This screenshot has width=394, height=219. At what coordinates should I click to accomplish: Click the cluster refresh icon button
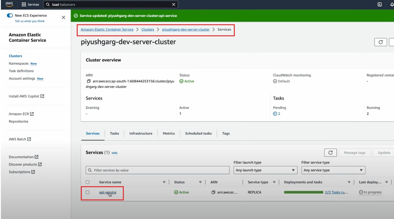(380, 42)
